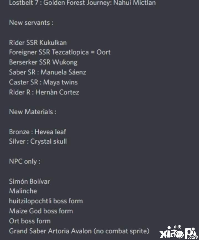Select the Simón Bolívar name
Image resolution: width=199 pixels, height=240 pixels.
(x=30, y=181)
